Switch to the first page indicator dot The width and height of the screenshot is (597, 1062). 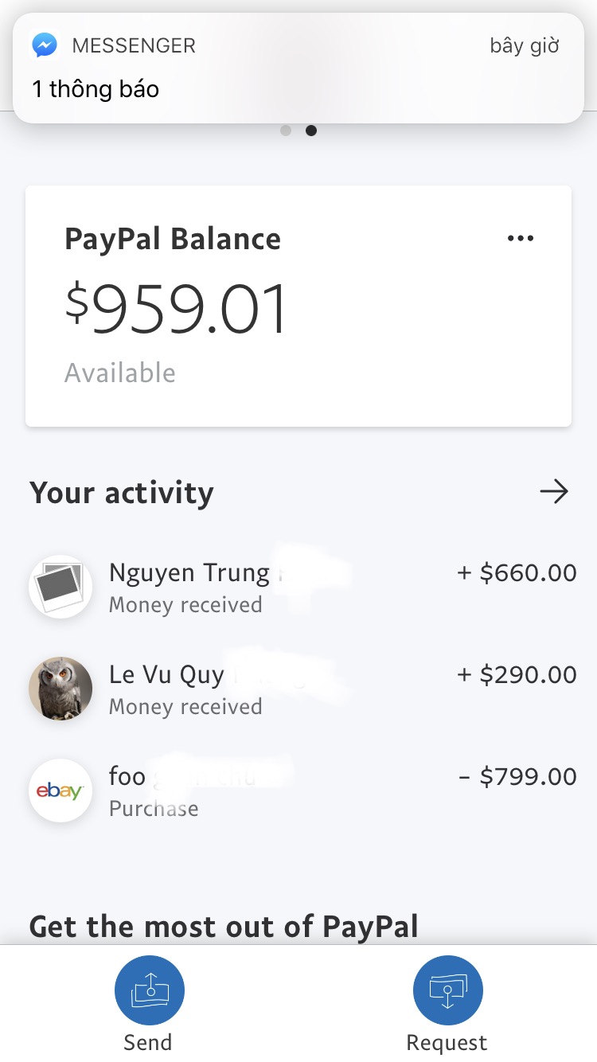(x=286, y=131)
